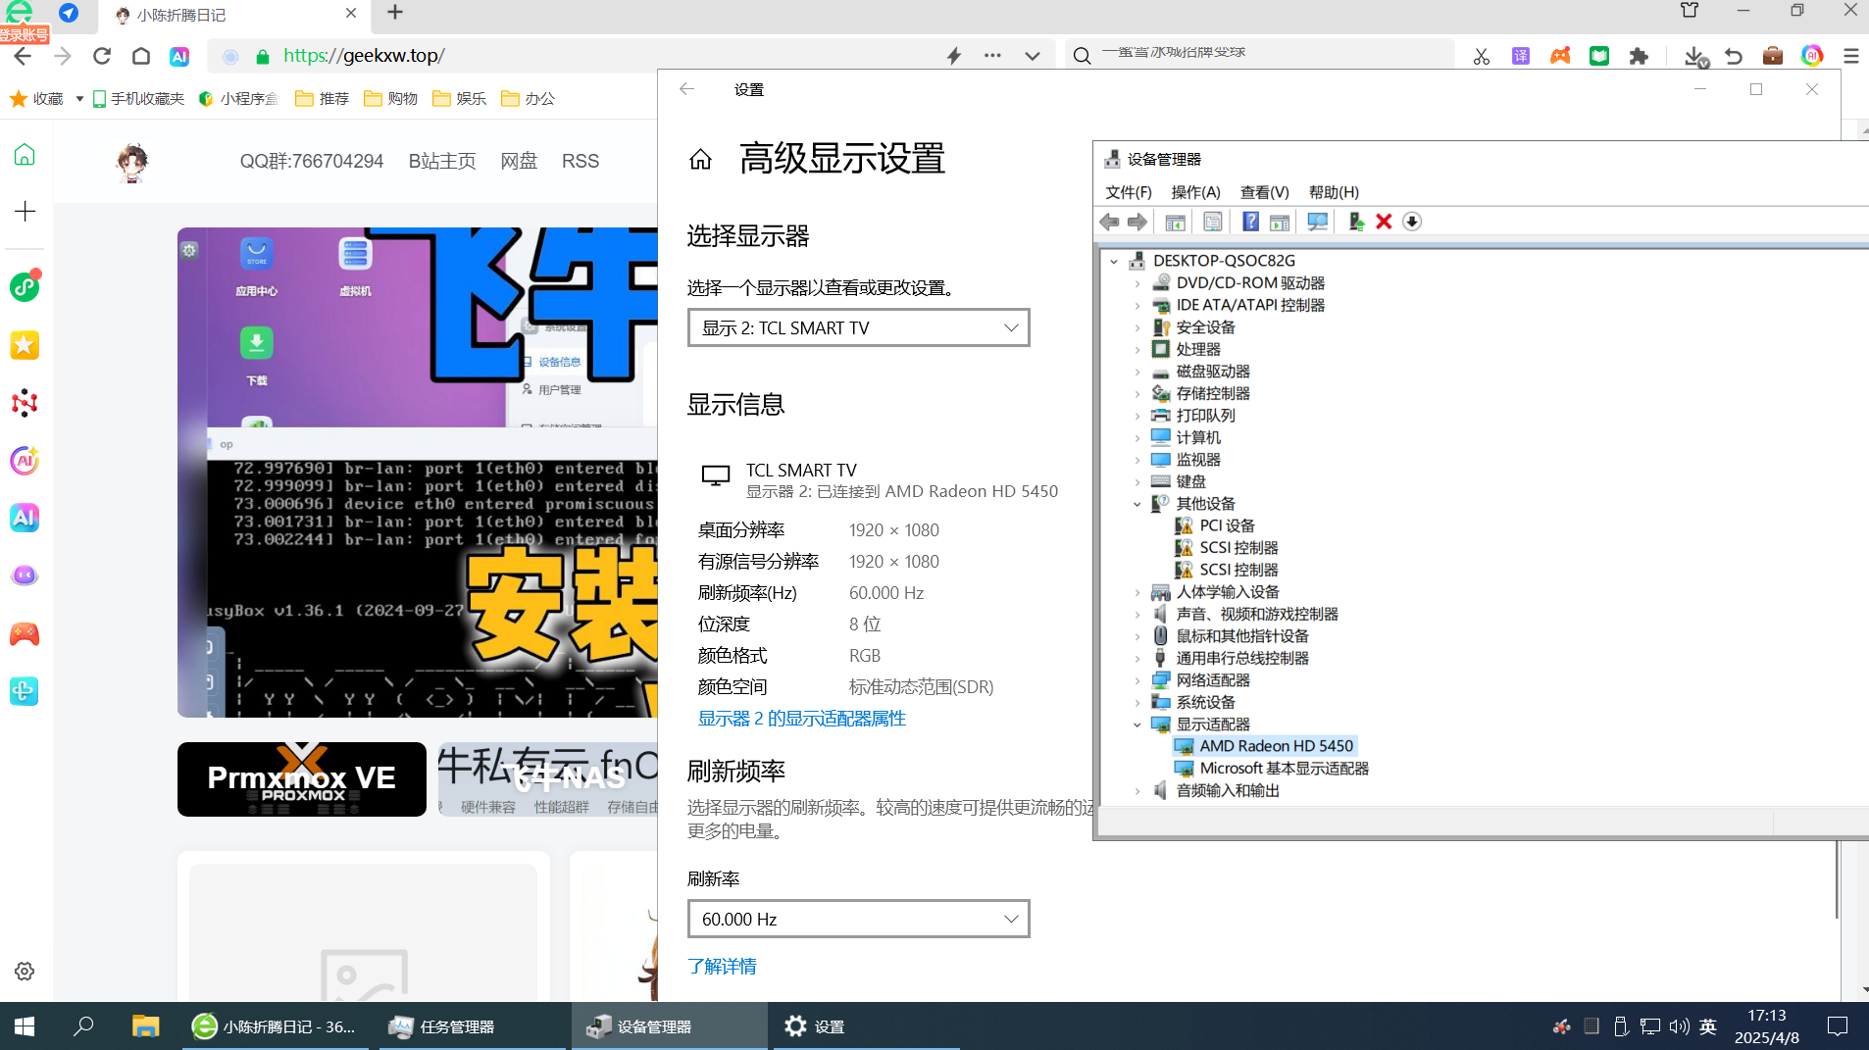
Task: Click the Disable device down-arrow icon
Action: coord(1413,222)
